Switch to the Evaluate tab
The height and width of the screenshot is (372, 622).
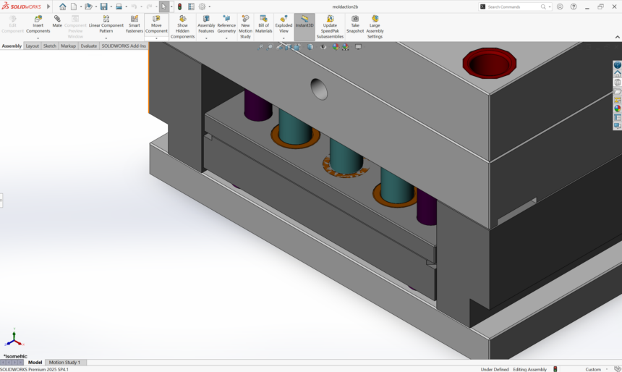(89, 46)
